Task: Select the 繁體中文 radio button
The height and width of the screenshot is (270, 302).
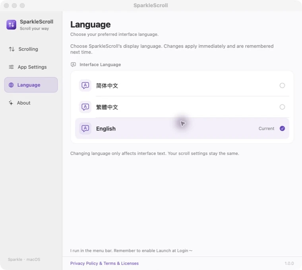Action: click(x=282, y=107)
